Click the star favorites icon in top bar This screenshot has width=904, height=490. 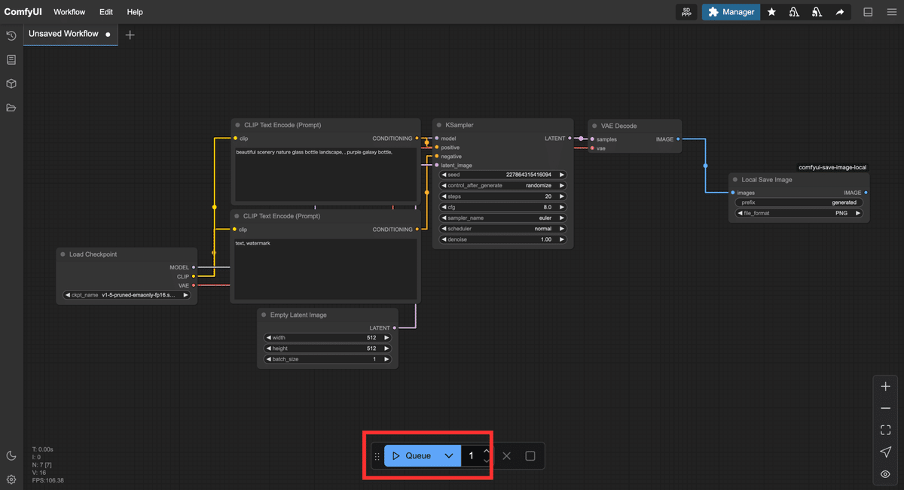[771, 12]
